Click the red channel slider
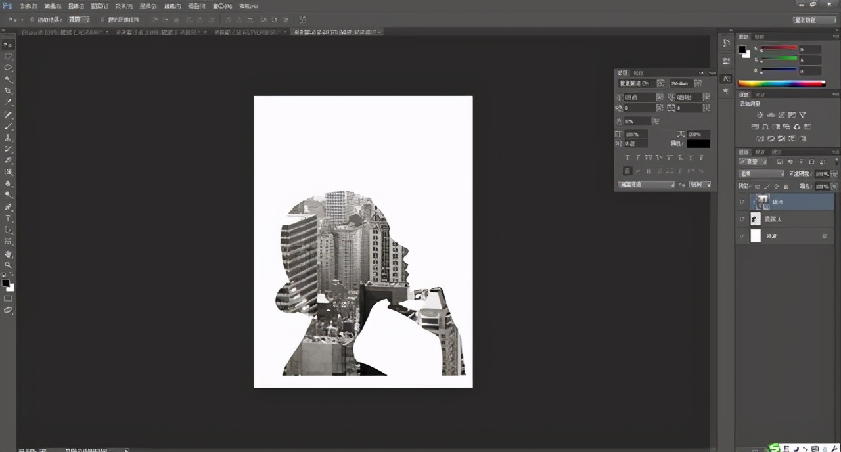The width and height of the screenshot is (841, 452). click(779, 49)
